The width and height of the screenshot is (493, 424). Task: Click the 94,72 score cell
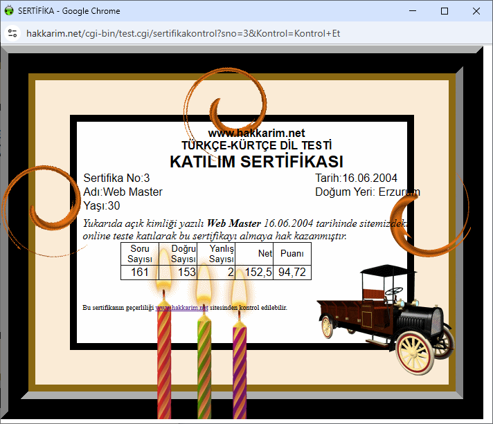tap(292, 273)
